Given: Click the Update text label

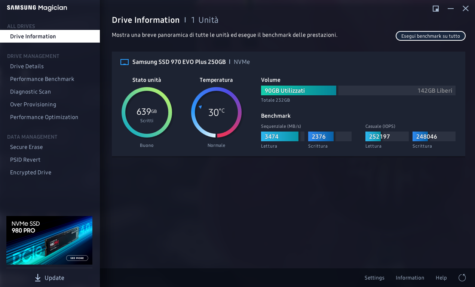Looking at the screenshot, I should tap(54, 278).
